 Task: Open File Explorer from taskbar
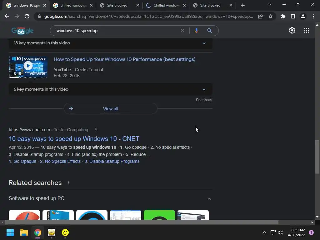tap(24, 232)
